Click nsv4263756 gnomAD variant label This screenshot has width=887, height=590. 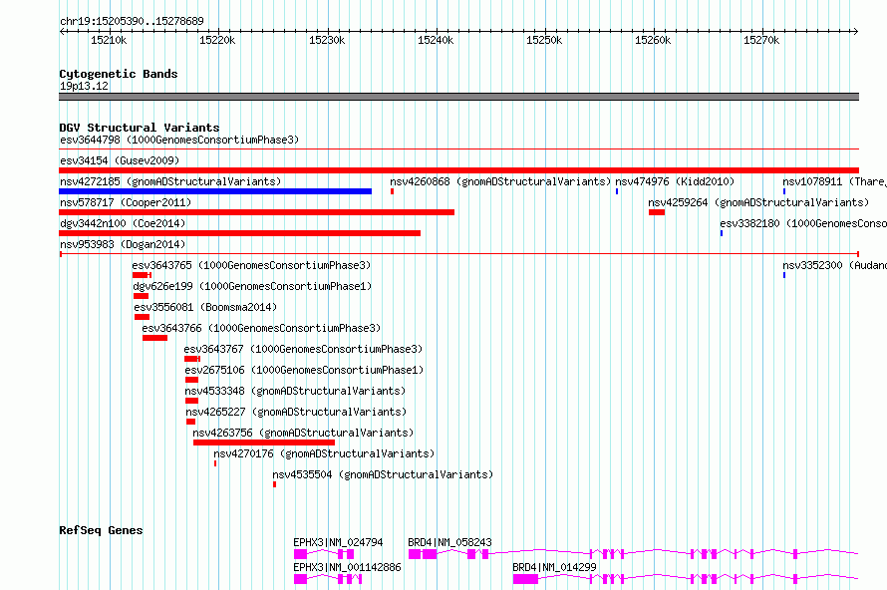(x=303, y=433)
